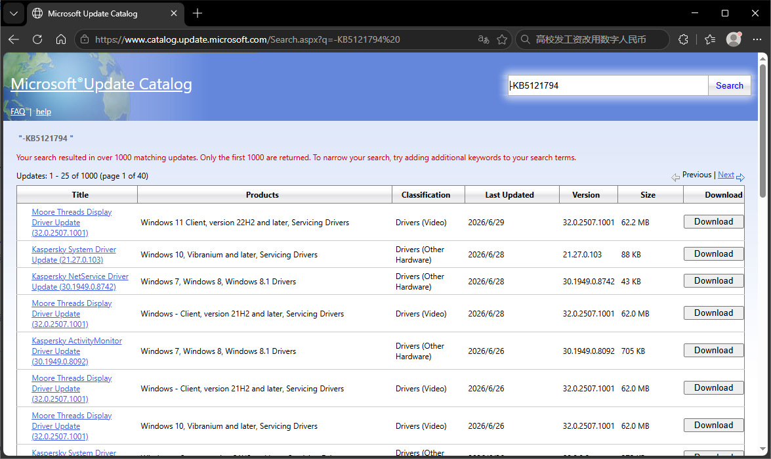Viewport: 771px width, 459px height.
Task: Add page to favorites star icon
Action: [501, 39]
